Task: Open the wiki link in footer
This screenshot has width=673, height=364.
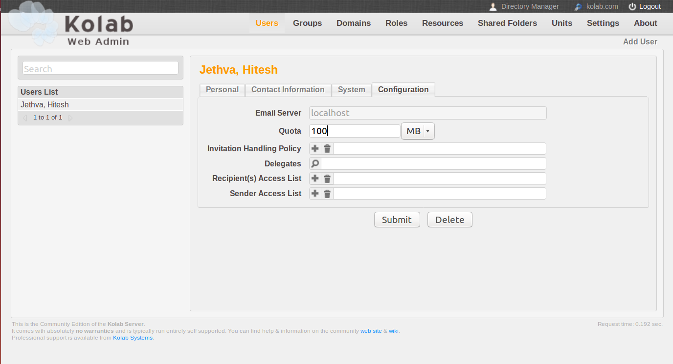Action: click(394, 331)
